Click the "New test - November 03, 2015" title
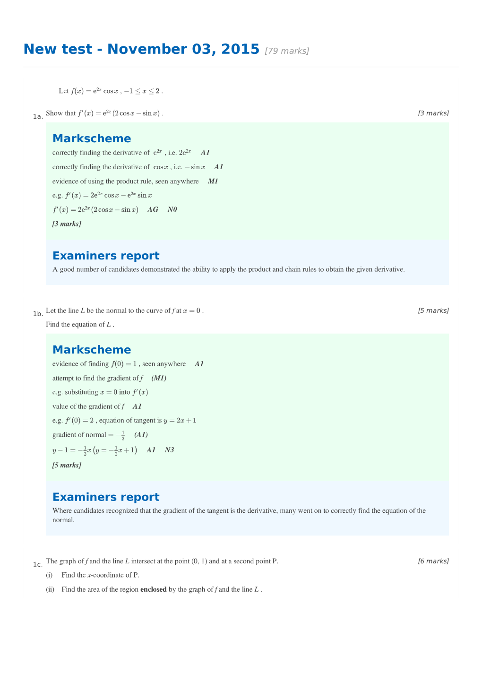 [x=141, y=49]
